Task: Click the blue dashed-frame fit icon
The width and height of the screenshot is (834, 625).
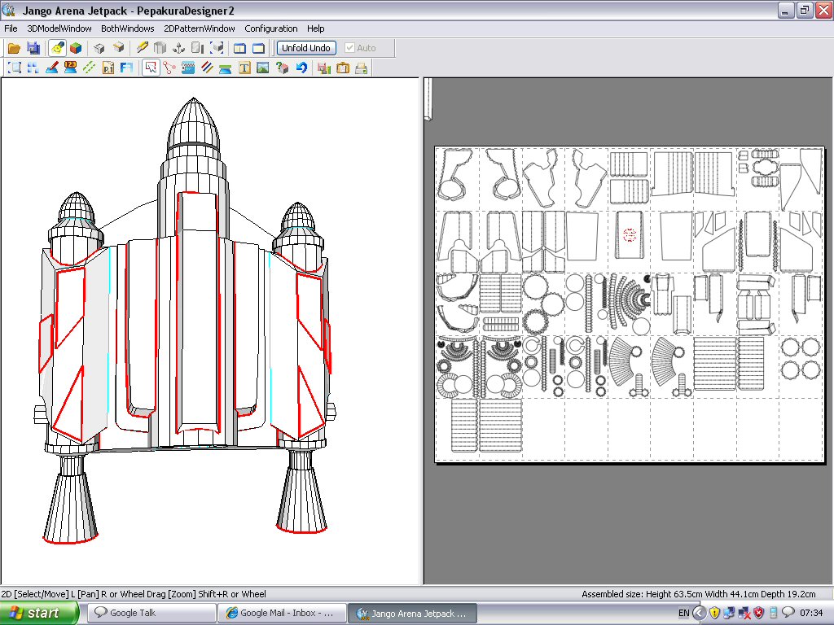Action: point(15,68)
